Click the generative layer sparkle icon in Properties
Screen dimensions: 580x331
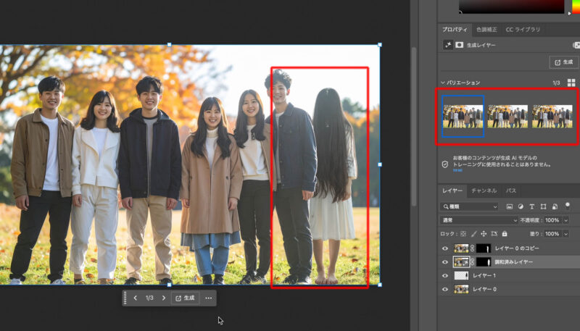click(x=448, y=45)
